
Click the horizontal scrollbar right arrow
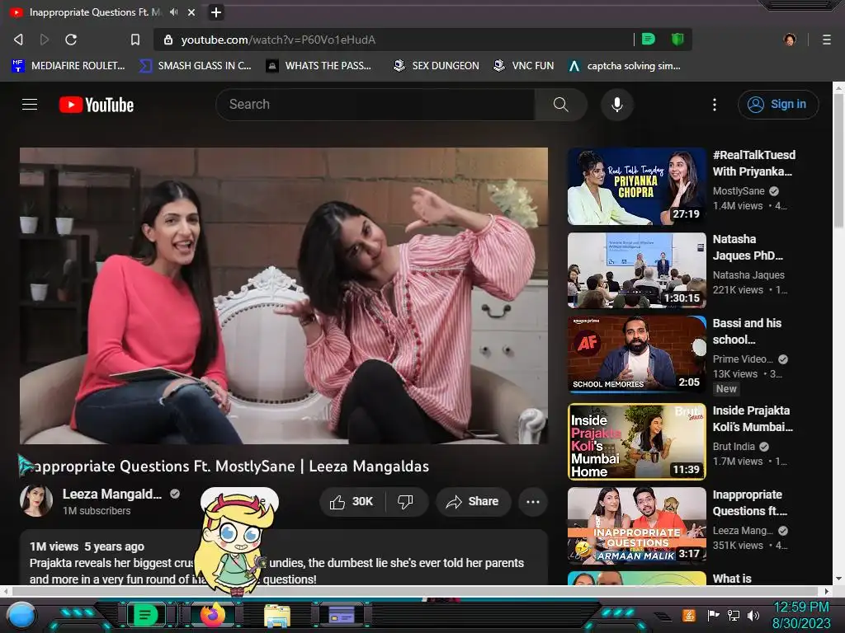coord(827,591)
